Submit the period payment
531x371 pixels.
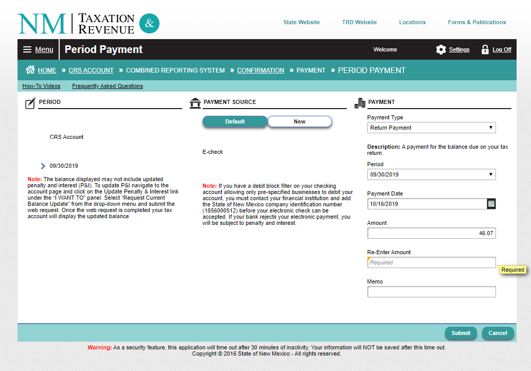pos(461,333)
